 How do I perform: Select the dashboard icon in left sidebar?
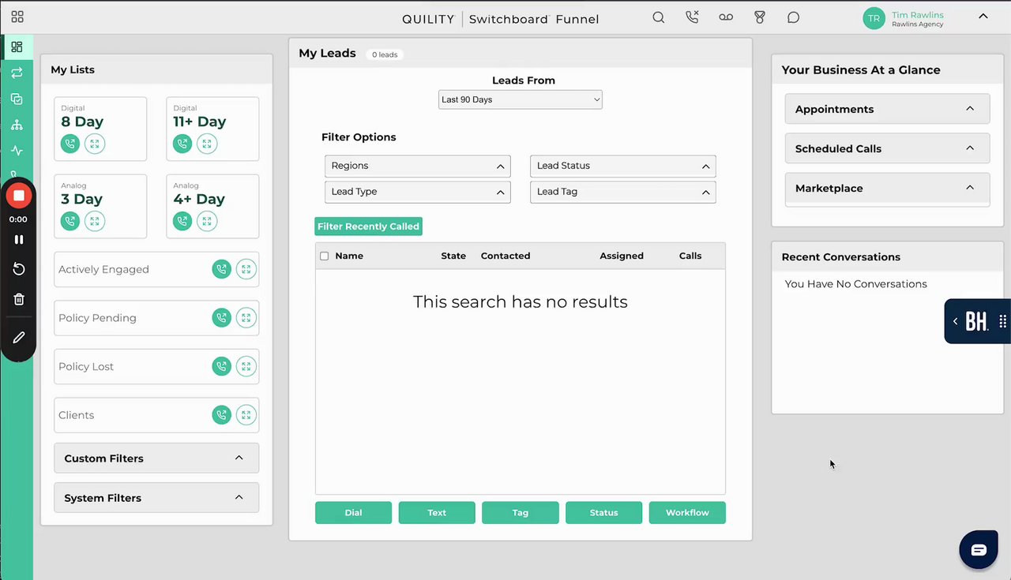click(17, 47)
